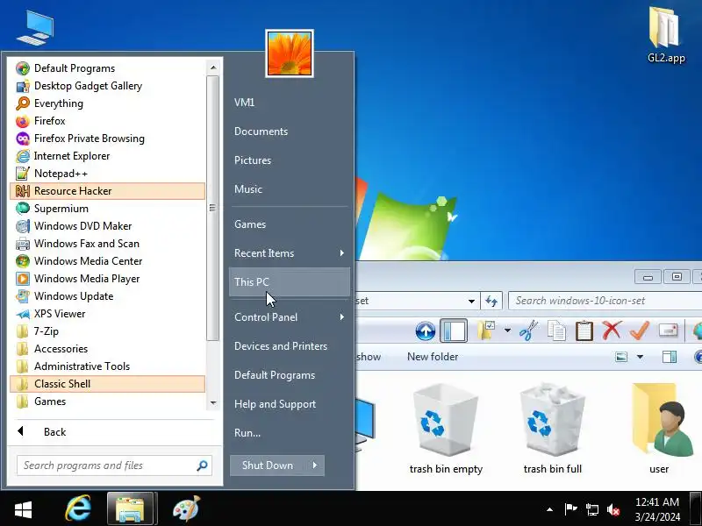Open Music from Start menu

(x=290, y=189)
